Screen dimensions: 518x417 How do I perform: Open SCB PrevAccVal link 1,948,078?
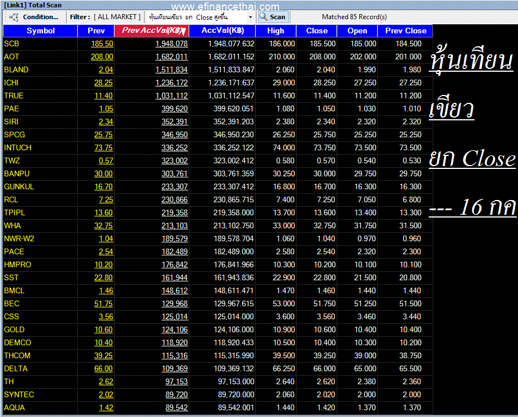pyautogui.click(x=172, y=44)
